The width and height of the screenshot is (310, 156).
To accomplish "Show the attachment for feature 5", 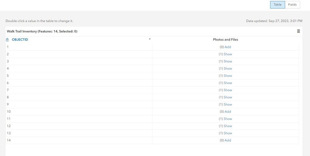I will coord(228,76).
